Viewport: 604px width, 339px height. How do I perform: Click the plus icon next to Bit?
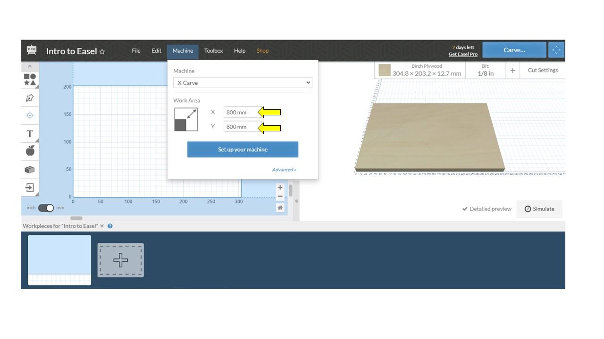click(512, 71)
